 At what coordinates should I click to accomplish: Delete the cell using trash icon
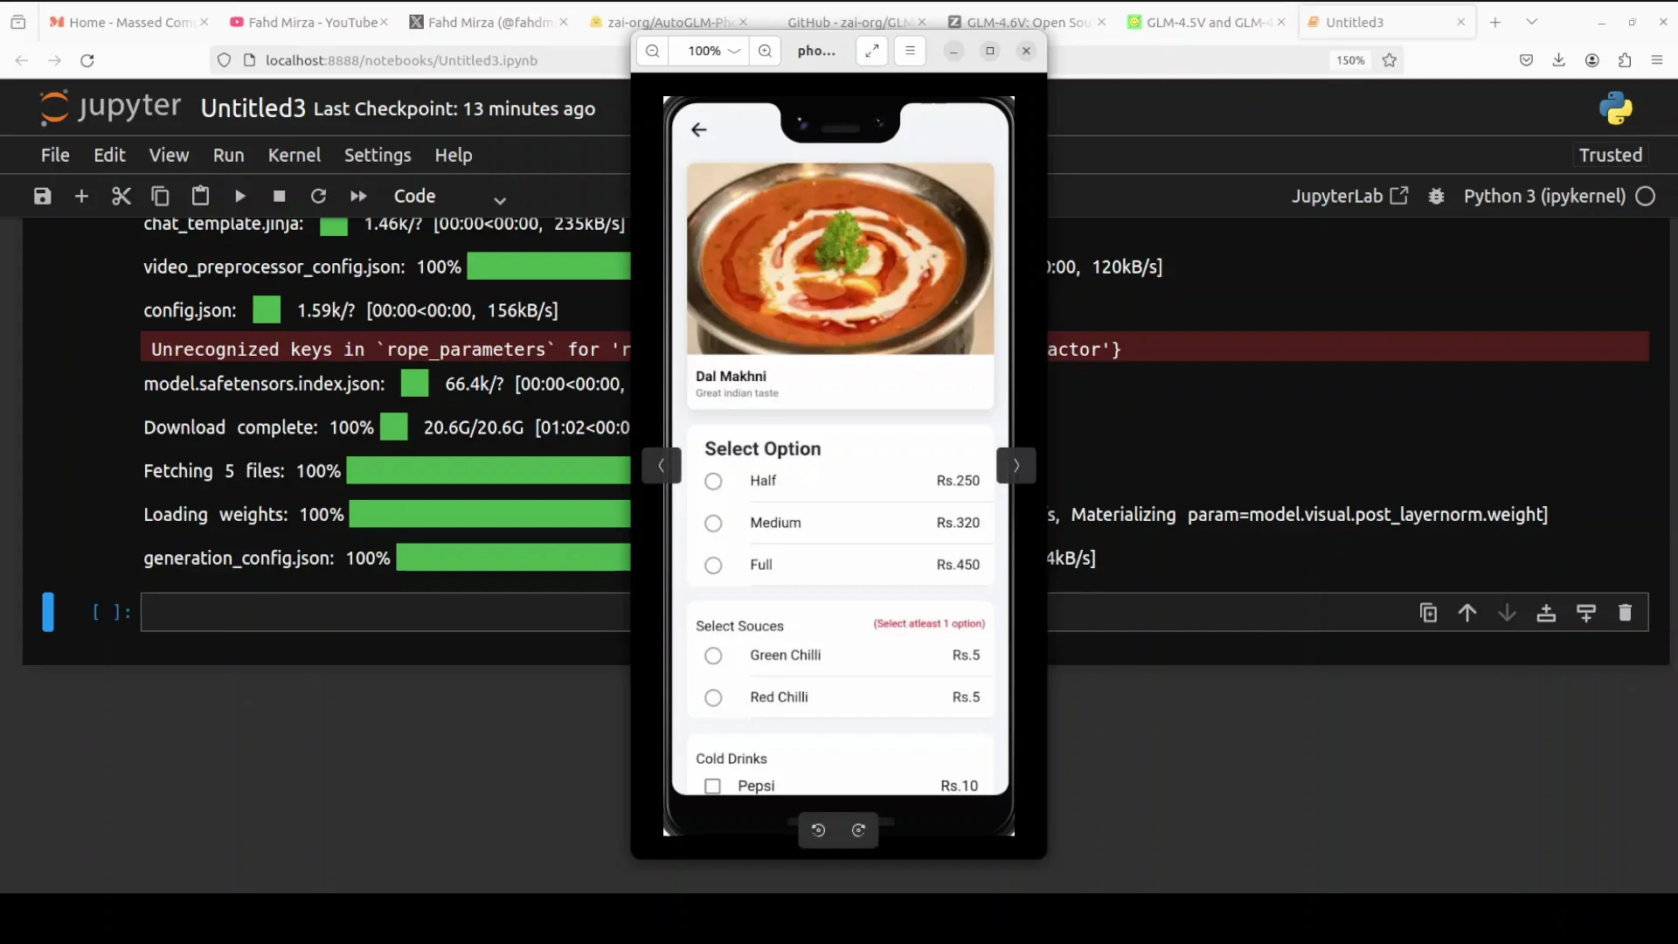tap(1626, 613)
